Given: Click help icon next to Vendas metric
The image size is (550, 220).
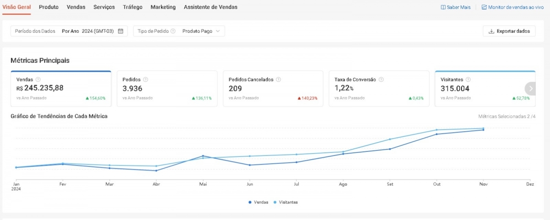Looking at the screenshot, I should click(38, 80).
